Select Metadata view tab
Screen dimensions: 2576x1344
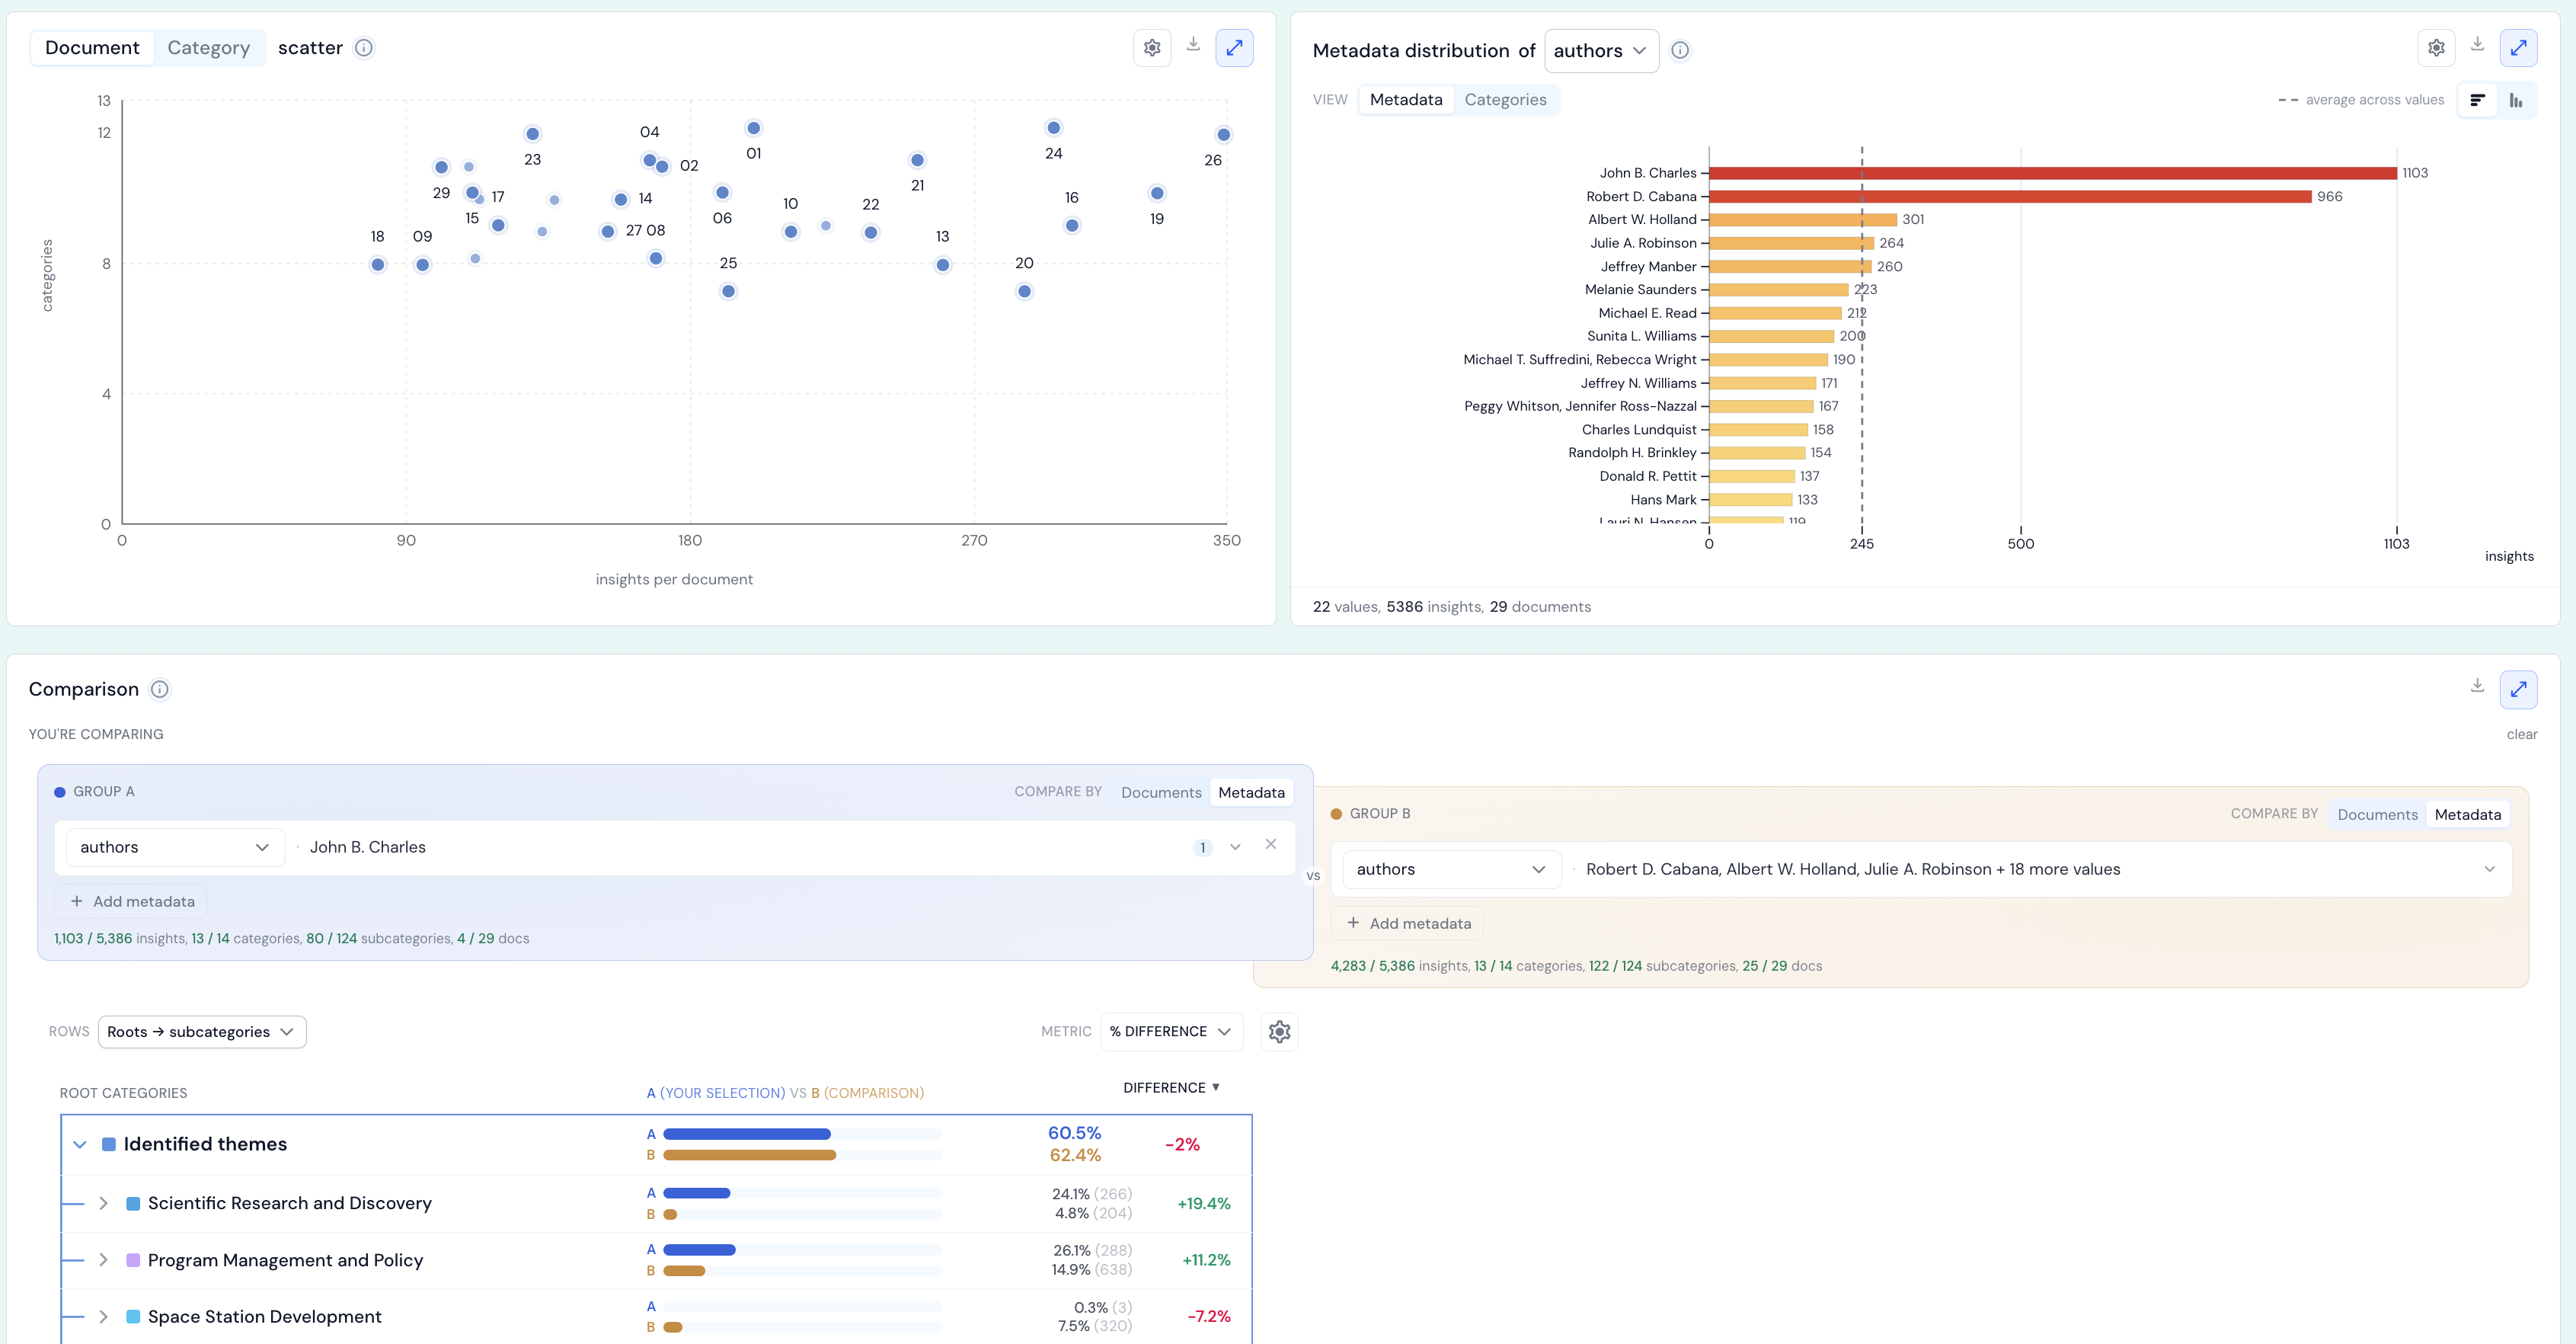pyautogui.click(x=1405, y=100)
